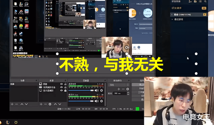Undock the 混音器 panel via corner icon

(x=105, y=81)
